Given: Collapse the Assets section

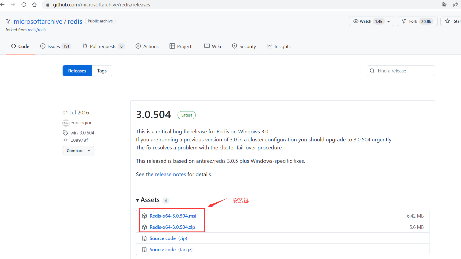Looking at the screenshot, I should tap(148, 200).
